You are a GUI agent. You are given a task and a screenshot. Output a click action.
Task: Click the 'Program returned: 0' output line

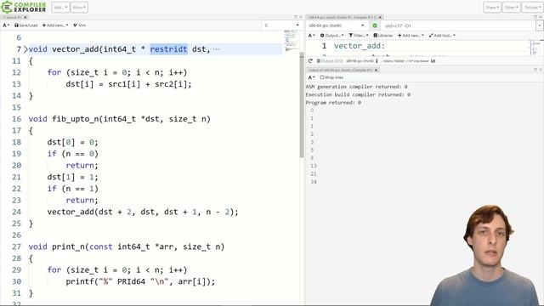[333, 103]
